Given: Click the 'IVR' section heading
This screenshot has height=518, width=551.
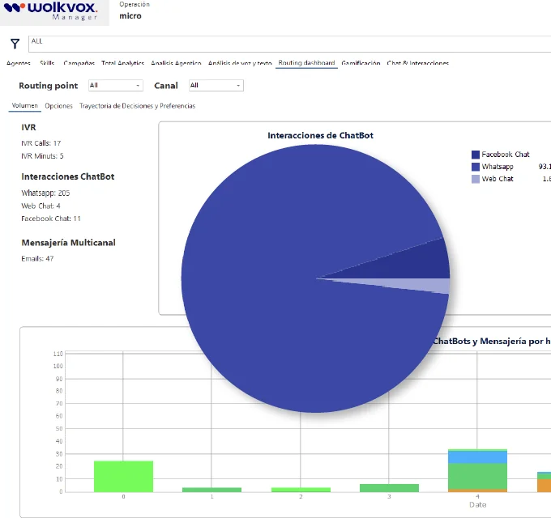Looking at the screenshot, I should click(x=28, y=127).
